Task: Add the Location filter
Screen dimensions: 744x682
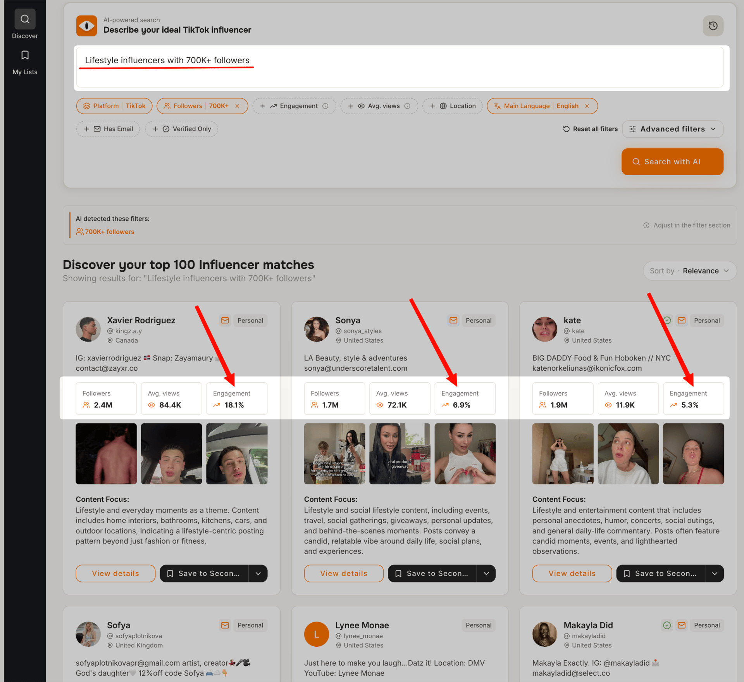Action: click(x=452, y=106)
